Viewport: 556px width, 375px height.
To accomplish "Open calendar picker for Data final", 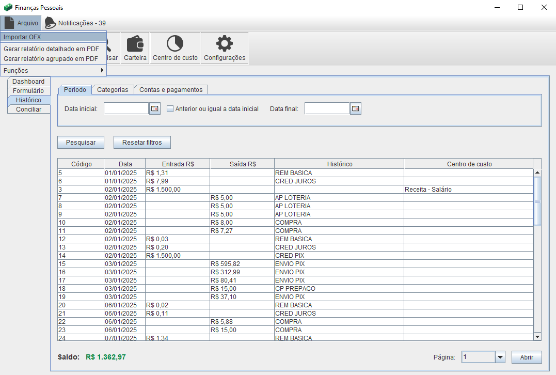I will (355, 108).
